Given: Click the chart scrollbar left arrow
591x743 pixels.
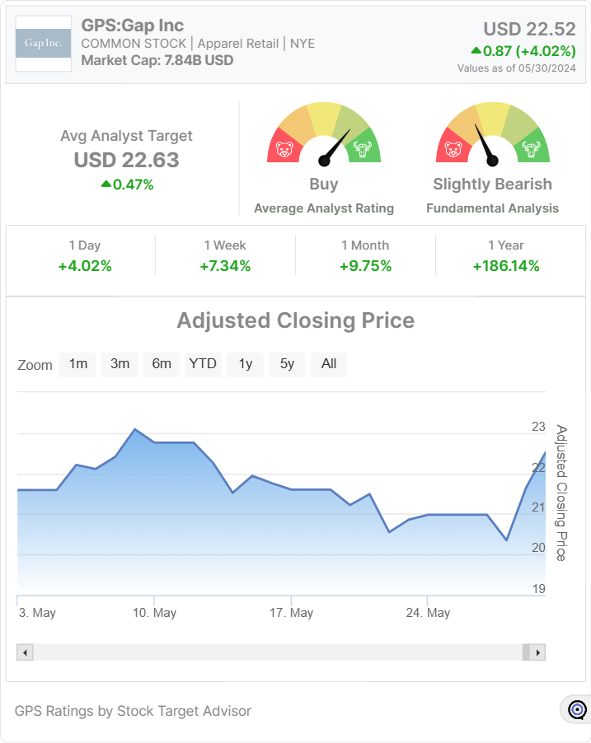Looking at the screenshot, I should click(25, 652).
